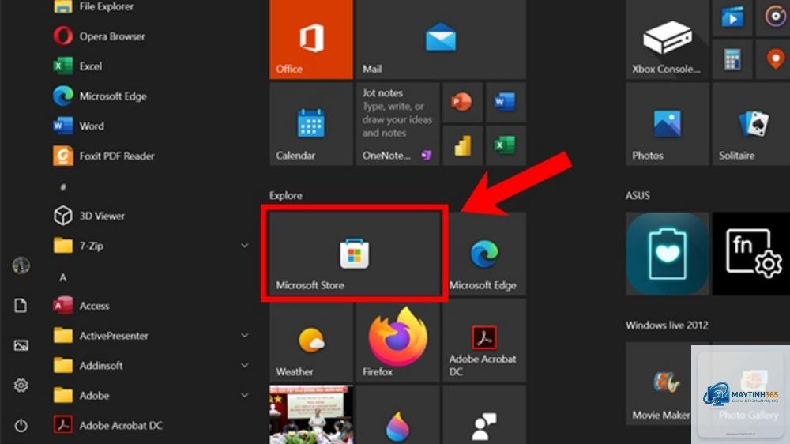Expand the ActivePresenter folder chevron

(244, 335)
